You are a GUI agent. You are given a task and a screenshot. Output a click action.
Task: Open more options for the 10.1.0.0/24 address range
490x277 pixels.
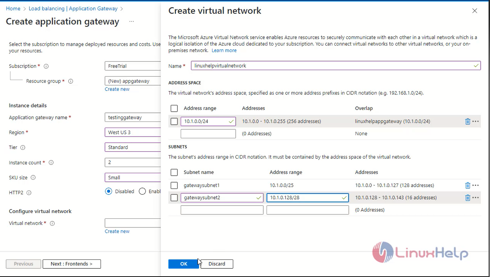click(476, 121)
